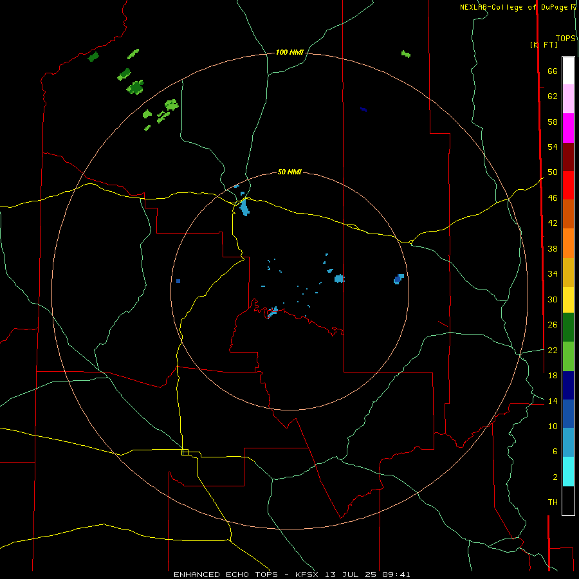Click the 50 legend value

[x=553, y=172]
